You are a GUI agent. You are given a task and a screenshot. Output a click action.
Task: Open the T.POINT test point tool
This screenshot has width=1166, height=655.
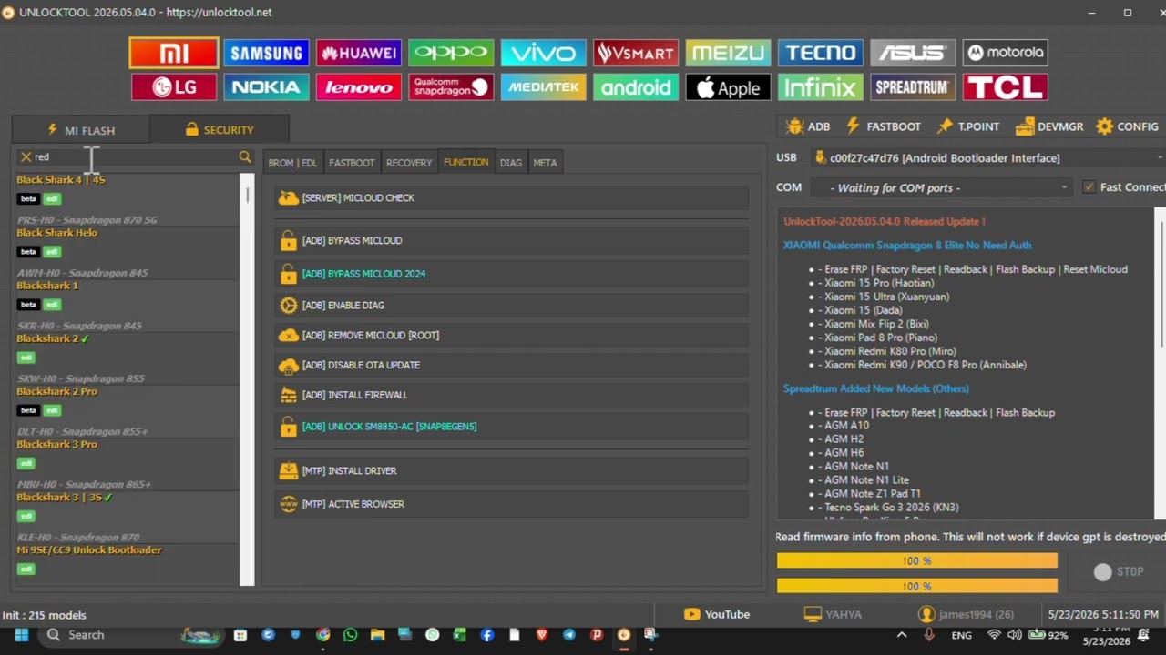(967, 126)
